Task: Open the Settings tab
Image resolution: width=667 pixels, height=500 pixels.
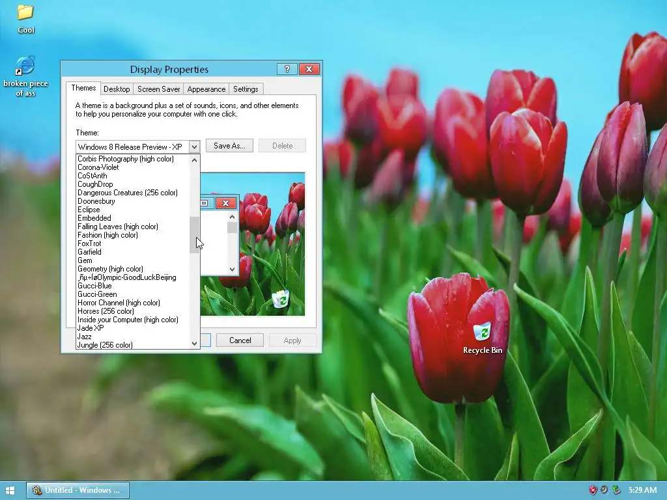Action: tap(246, 89)
